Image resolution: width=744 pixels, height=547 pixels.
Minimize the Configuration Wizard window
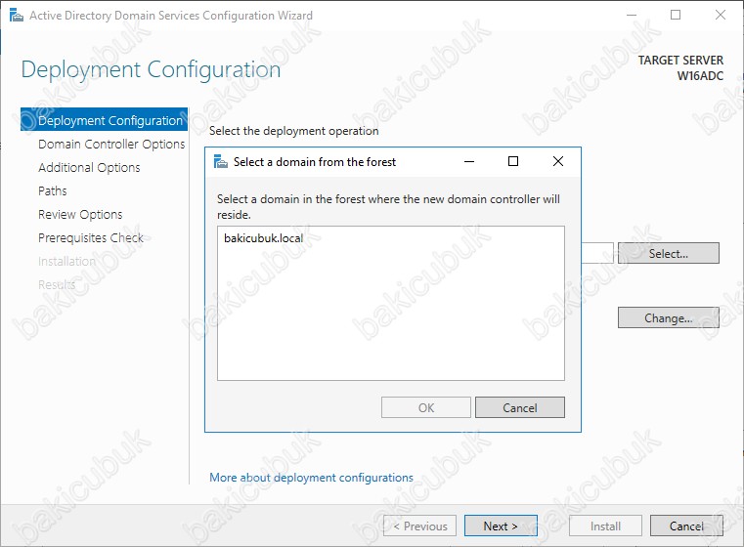click(x=631, y=16)
